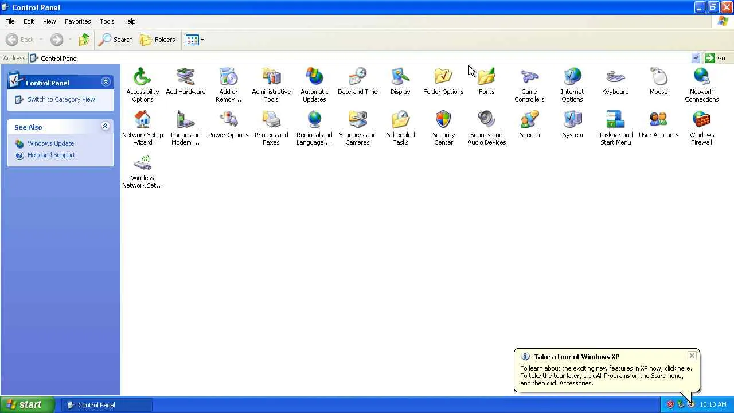
Task: Open the Start menu
Action: 28,404
